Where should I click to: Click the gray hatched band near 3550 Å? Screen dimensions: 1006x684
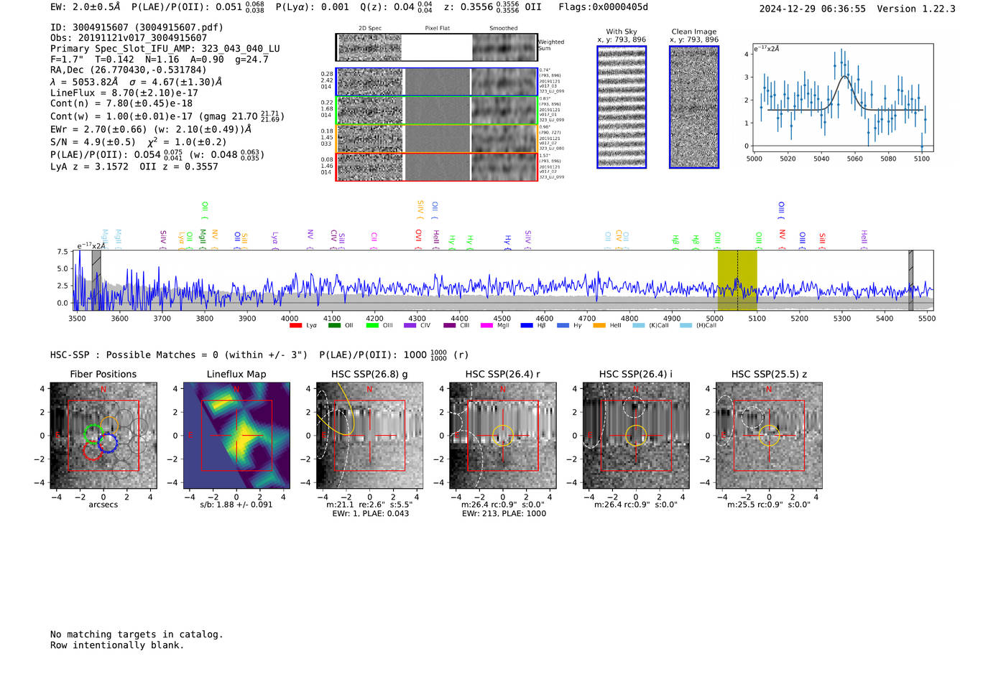click(96, 281)
